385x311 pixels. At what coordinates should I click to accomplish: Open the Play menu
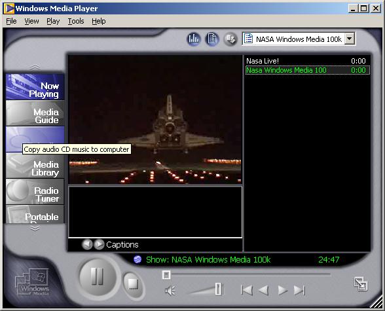(x=53, y=21)
